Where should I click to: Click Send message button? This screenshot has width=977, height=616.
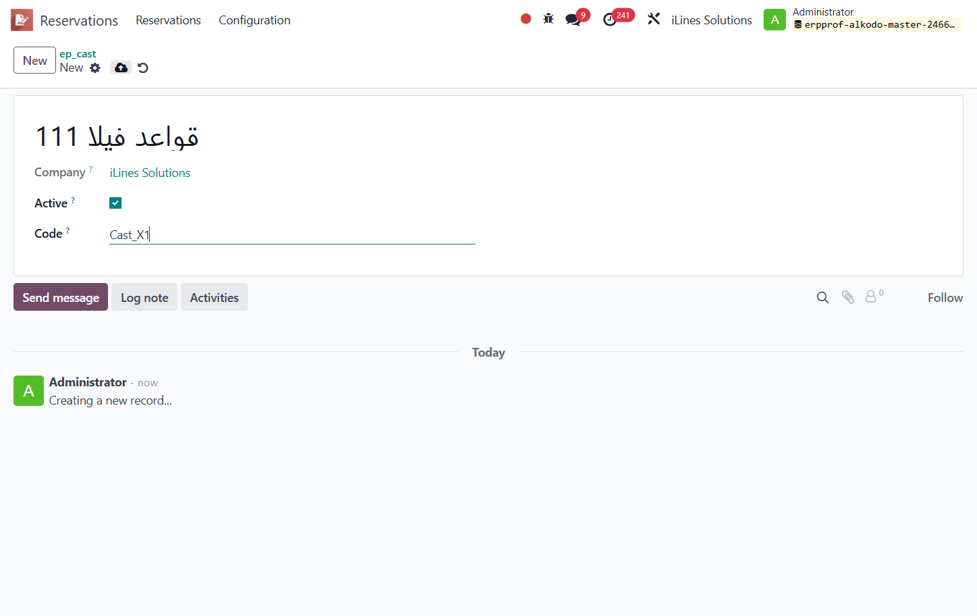coord(61,297)
